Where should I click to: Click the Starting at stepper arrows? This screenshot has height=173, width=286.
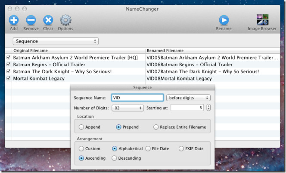click(x=208, y=108)
